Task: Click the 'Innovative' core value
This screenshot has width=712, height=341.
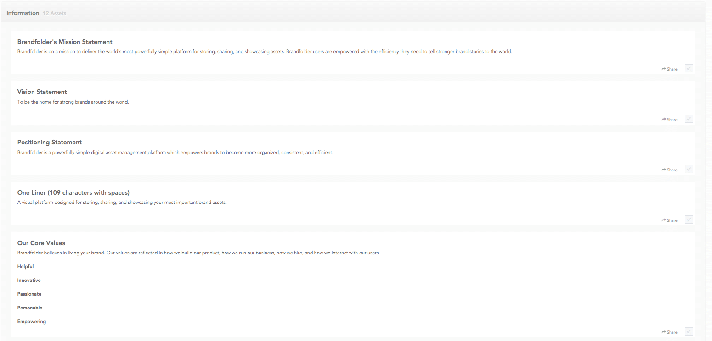Action: (x=29, y=280)
